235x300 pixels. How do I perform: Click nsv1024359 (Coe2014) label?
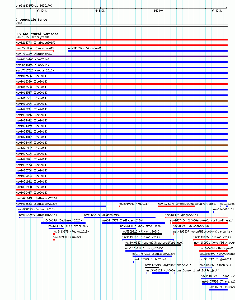[32, 126]
